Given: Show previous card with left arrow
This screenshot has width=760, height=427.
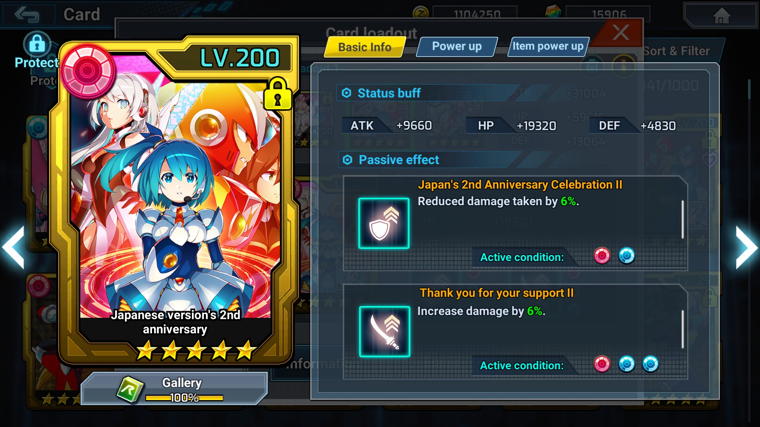Looking at the screenshot, I should [13, 248].
